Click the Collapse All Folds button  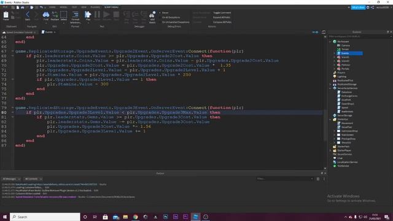click(222, 22)
